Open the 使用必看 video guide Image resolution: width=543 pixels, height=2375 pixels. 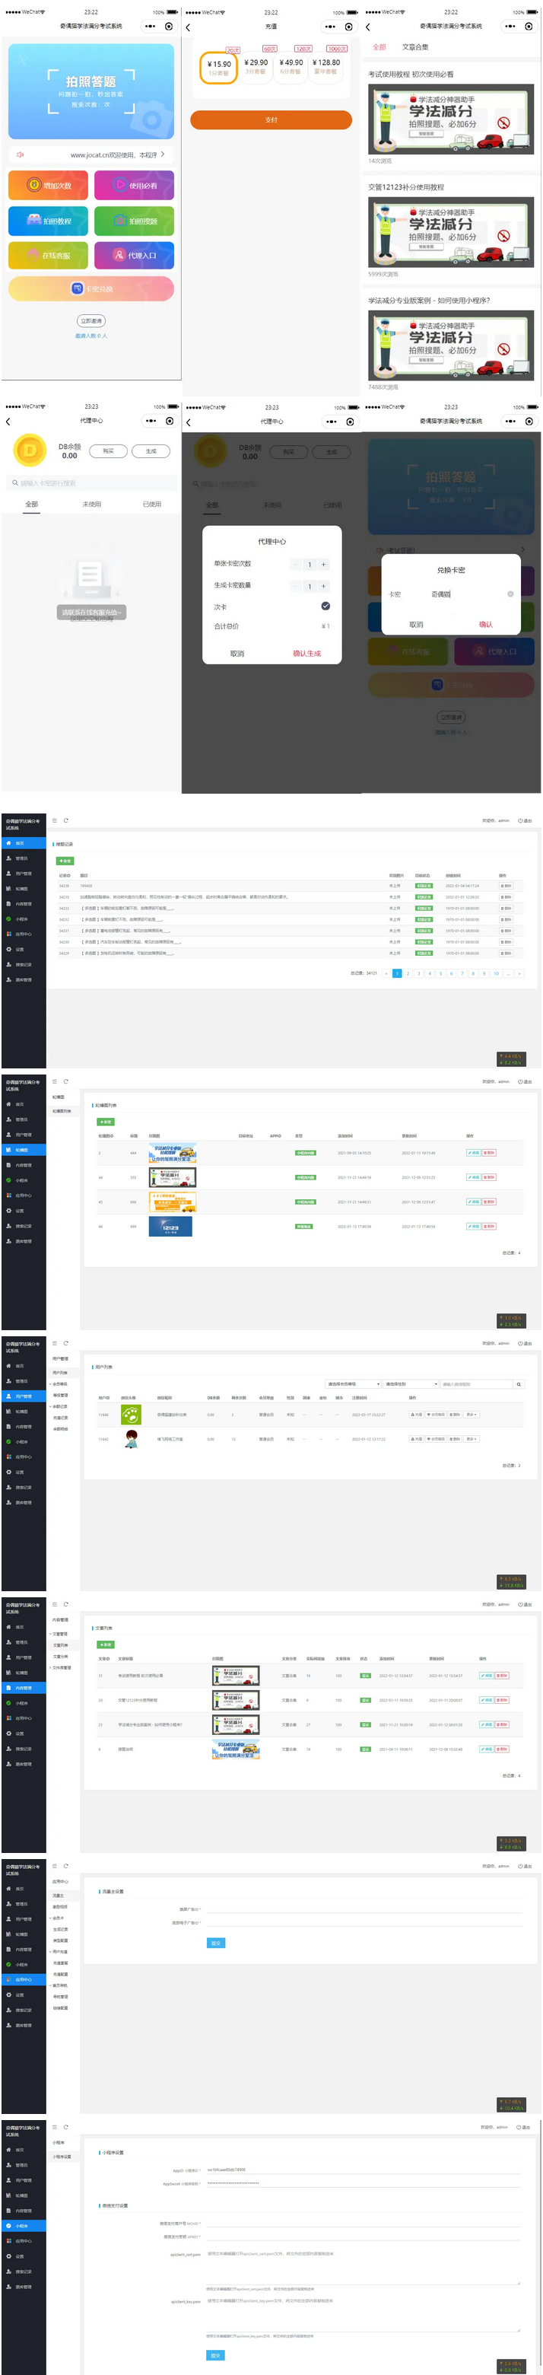tap(134, 186)
